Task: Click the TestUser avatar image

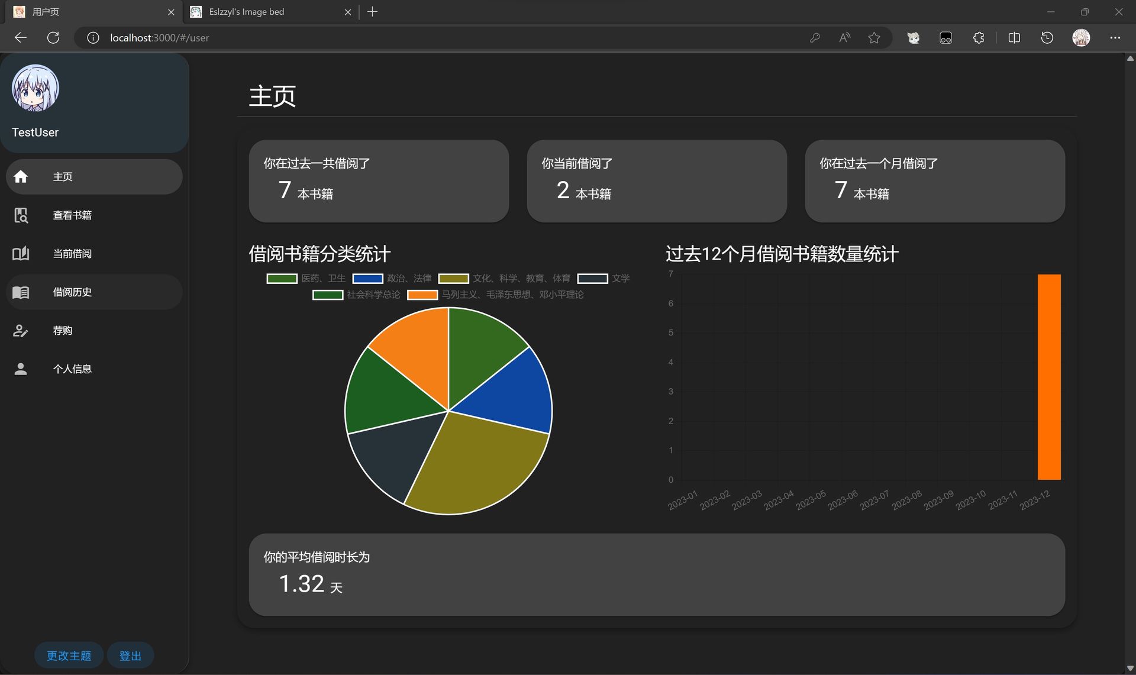Action: point(35,88)
